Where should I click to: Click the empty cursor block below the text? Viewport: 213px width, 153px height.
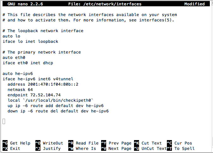(4, 121)
